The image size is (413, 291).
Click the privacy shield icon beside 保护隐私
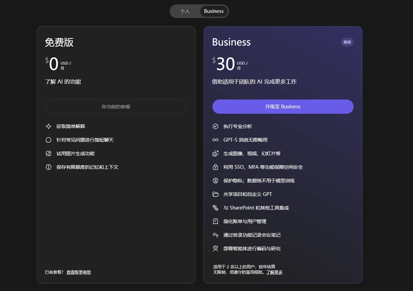(215, 180)
